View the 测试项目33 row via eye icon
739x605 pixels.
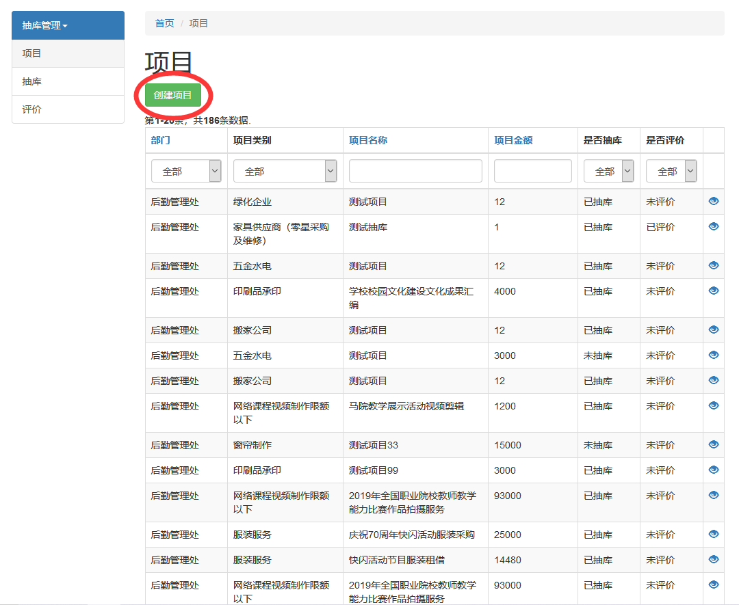pos(714,444)
